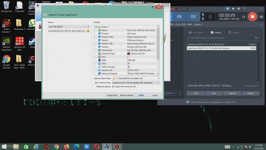Image resolution: width=266 pixels, height=150 pixels.
Task: Switch to Guided Mode
Action: pyautogui.click(x=112, y=95)
